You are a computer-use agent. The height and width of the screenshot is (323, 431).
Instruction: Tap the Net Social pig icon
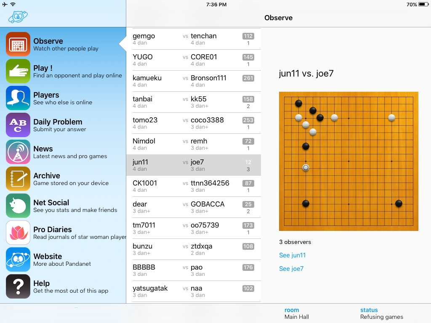pos(18,206)
